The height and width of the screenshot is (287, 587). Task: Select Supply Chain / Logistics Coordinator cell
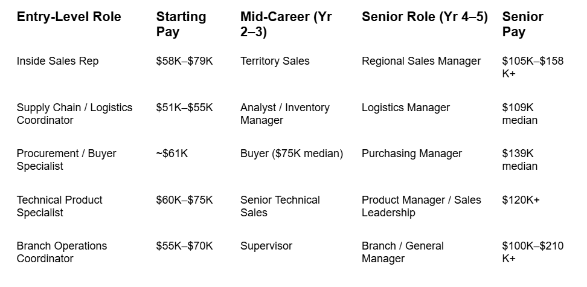coord(74,114)
